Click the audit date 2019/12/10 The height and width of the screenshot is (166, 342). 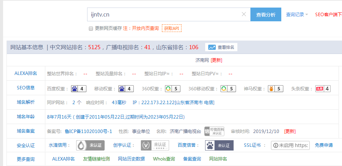[x=266, y=131]
